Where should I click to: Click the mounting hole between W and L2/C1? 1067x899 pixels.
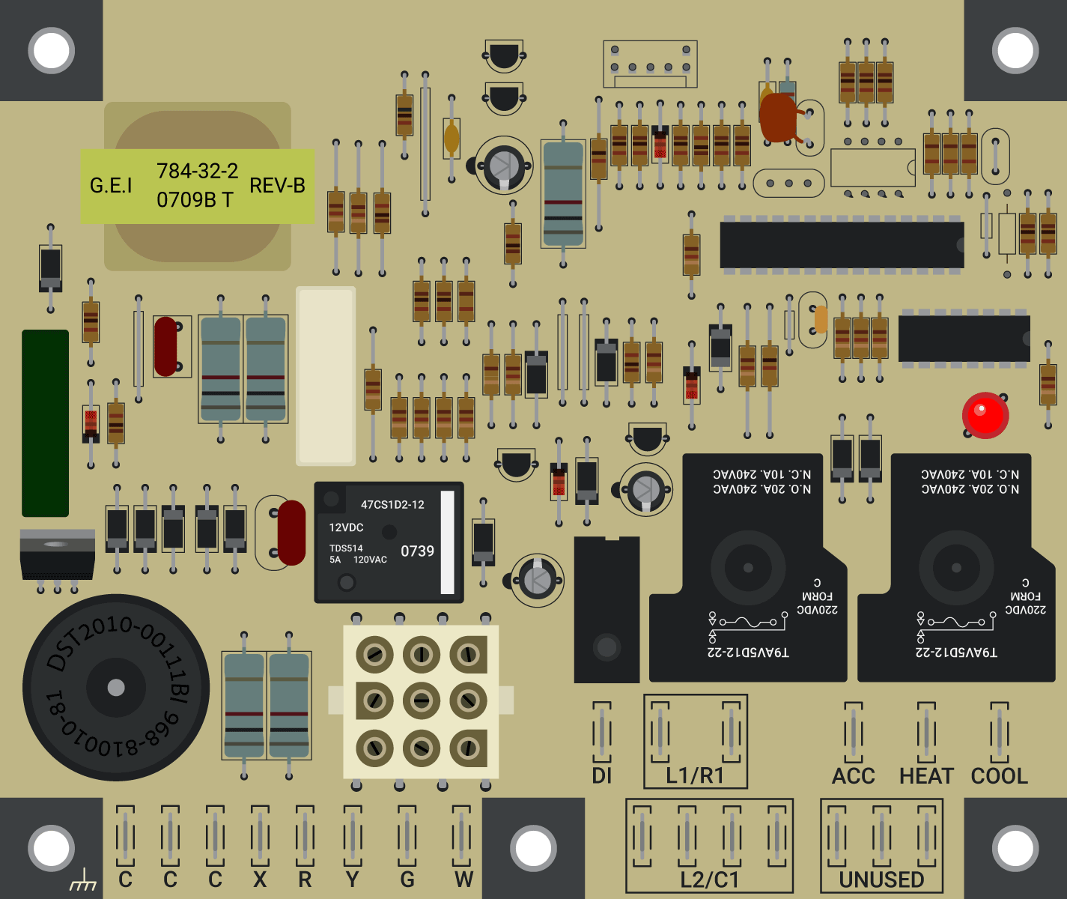click(533, 848)
